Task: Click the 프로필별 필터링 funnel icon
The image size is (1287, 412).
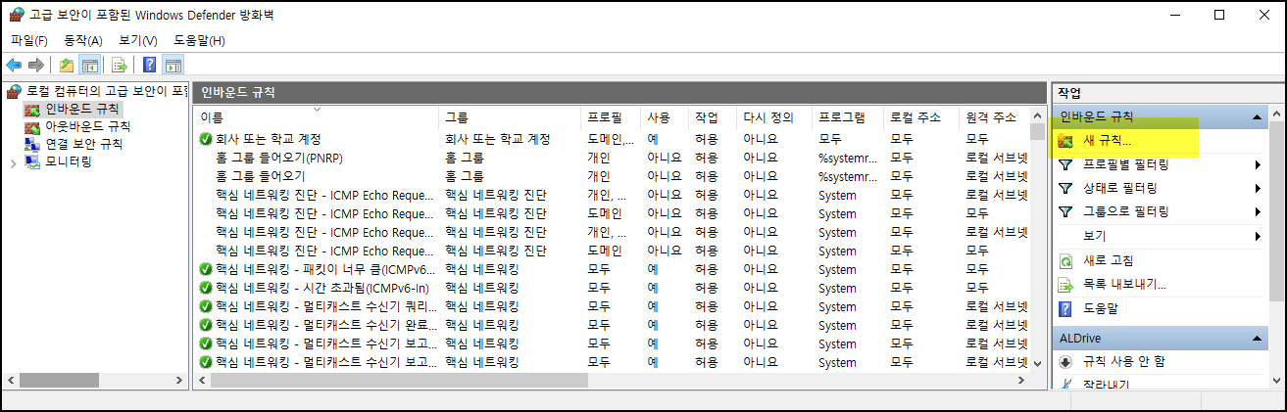Action: pos(1066,164)
